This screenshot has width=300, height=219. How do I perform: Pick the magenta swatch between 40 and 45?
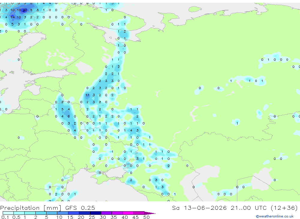coord(128,213)
